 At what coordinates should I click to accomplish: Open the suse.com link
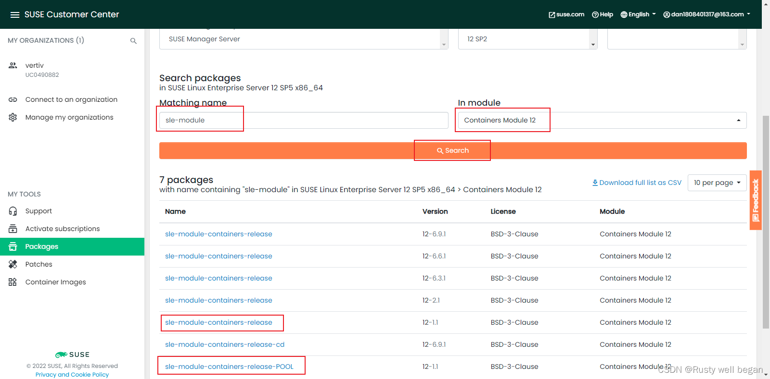566,14
